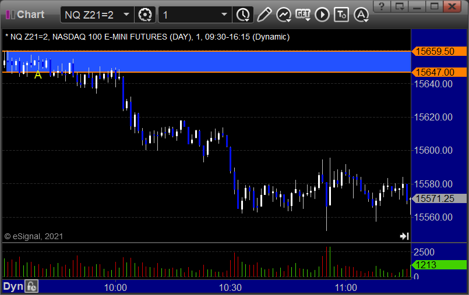Click the 15600.00 price axis label

point(433,150)
